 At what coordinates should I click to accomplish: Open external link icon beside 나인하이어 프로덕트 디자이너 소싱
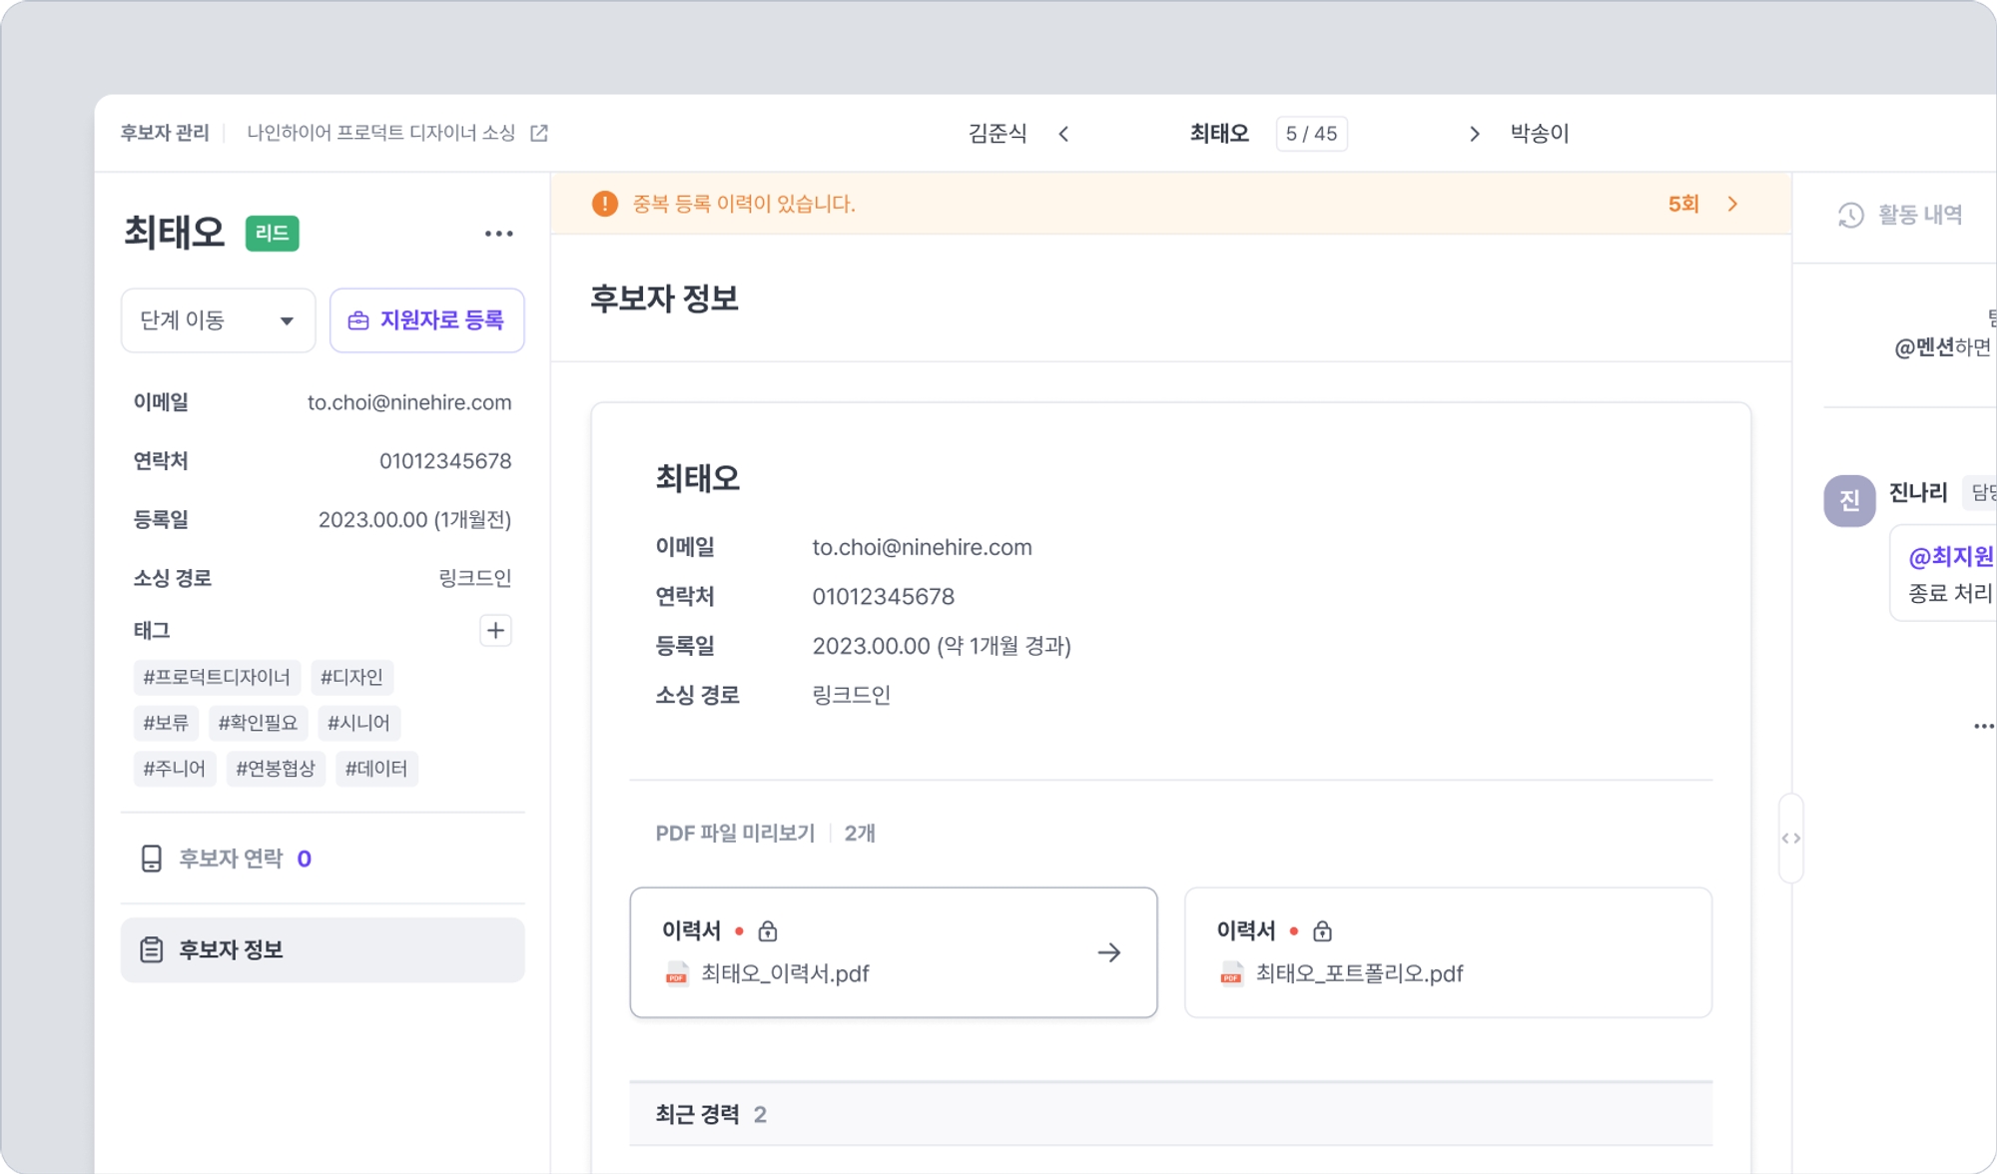click(539, 133)
